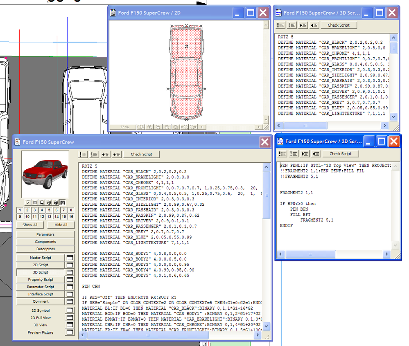Viewport: 409px width, 346px height.
Task: Click the Hide All button
Action: pyautogui.click(x=61, y=225)
